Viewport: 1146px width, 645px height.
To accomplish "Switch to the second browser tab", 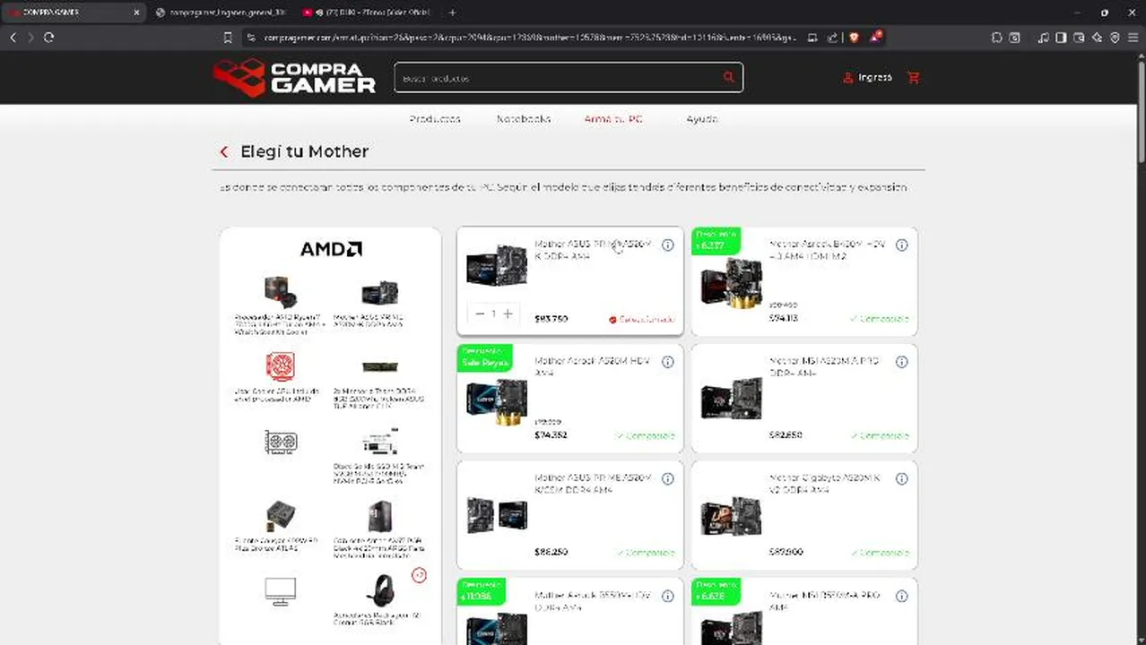I will tap(221, 13).
